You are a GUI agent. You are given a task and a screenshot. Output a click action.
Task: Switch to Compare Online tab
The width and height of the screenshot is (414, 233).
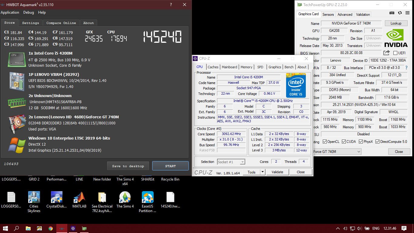(x=61, y=23)
